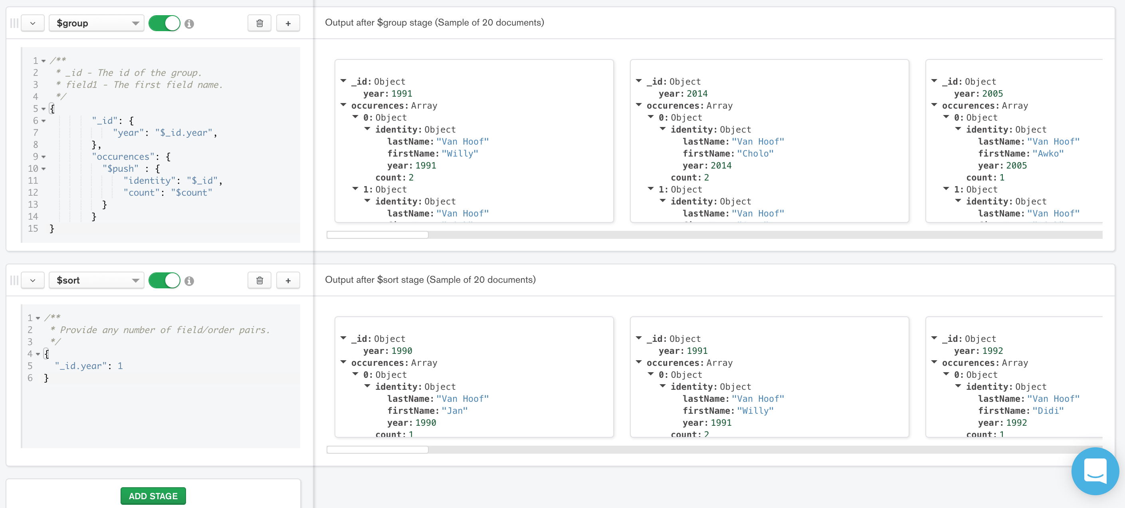Fold the code block at line 9 occurences
The image size is (1125, 508).
click(44, 157)
